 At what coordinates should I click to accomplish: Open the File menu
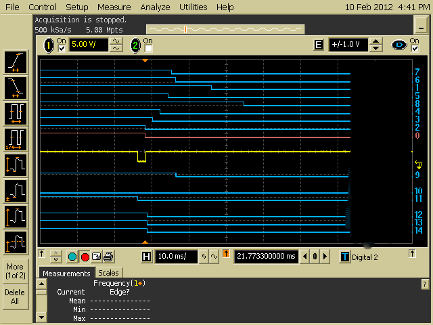click(12, 7)
